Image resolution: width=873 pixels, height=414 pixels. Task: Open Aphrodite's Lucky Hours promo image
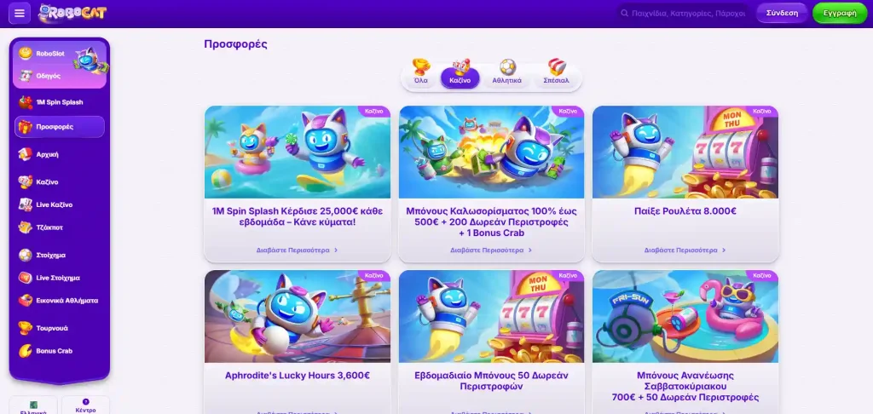click(x=298, y=317)
